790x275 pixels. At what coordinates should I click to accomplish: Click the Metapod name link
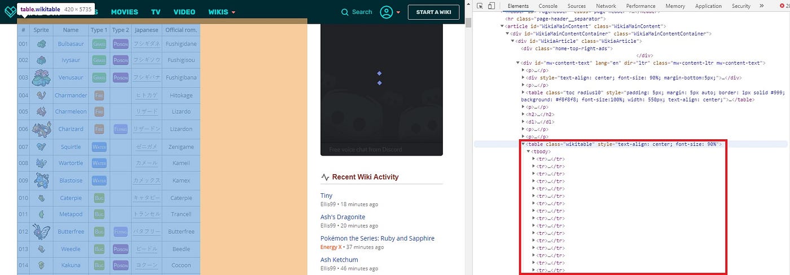pyautogui.click(x=71, y=214)
